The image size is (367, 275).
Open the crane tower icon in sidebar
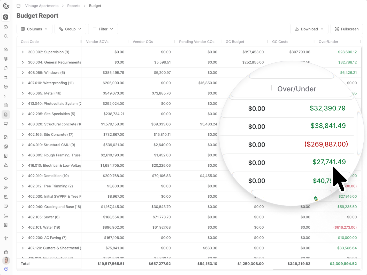pyautogui.click(x=6, y=238)
